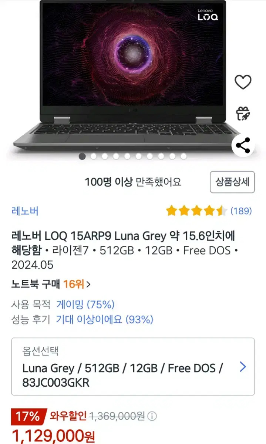Jump to the last carousel image dot
The image size is (266, 444).
(183, 157)
